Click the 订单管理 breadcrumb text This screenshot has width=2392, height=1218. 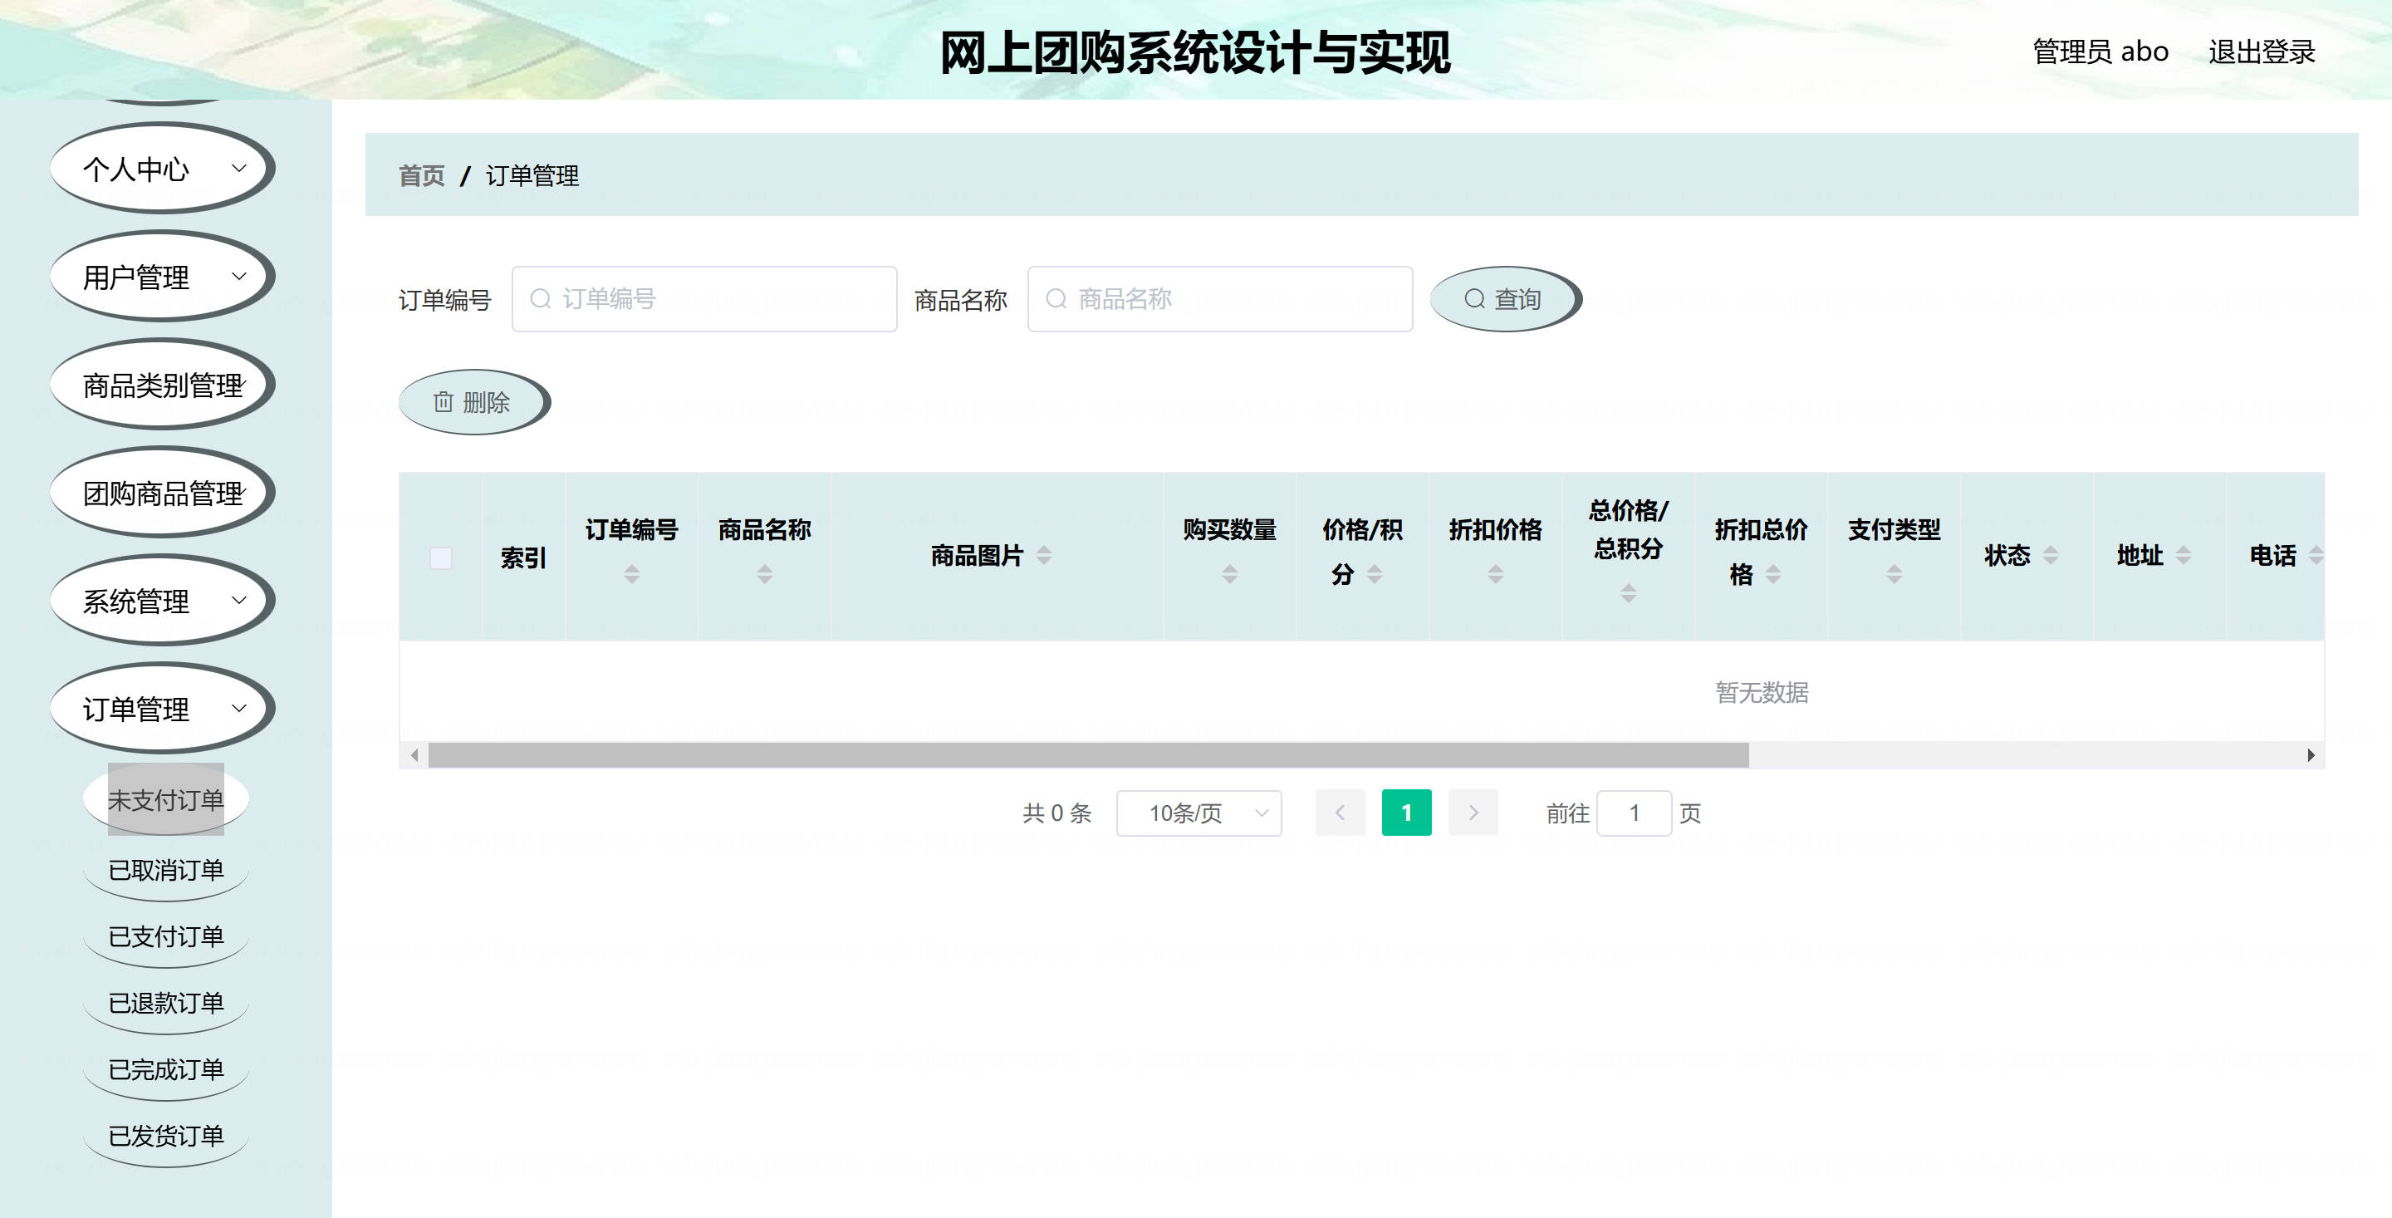pos(532,175)
